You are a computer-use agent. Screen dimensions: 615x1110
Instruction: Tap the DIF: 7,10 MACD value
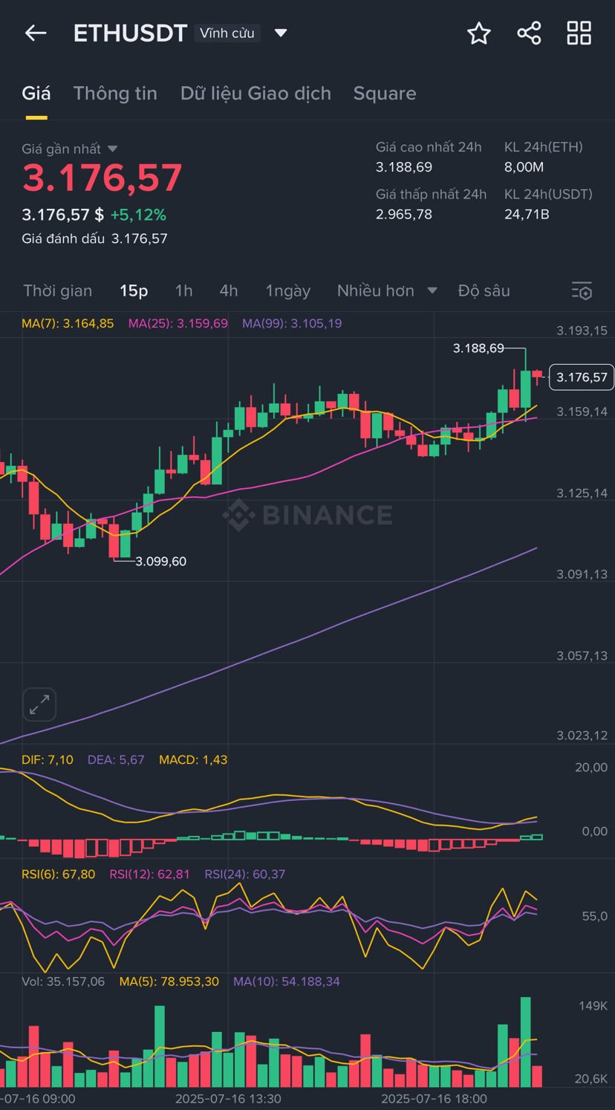[48, 759]
